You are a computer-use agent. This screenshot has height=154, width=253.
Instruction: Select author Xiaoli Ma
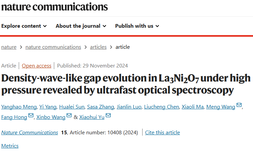pos(192,107)
